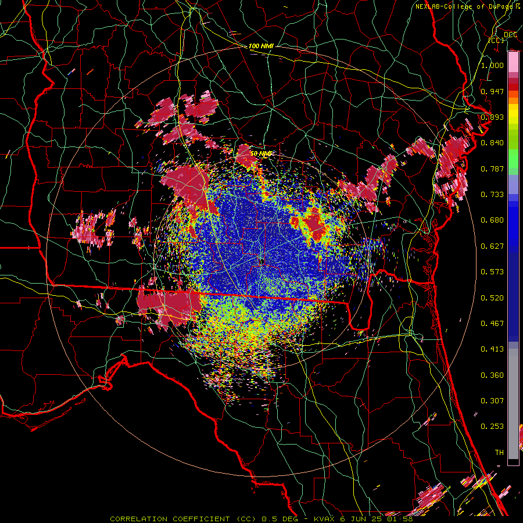Click the 0.467 scale value
This screenshot has height=523, width=523.
pyautogui.click(x=492, y=323)
